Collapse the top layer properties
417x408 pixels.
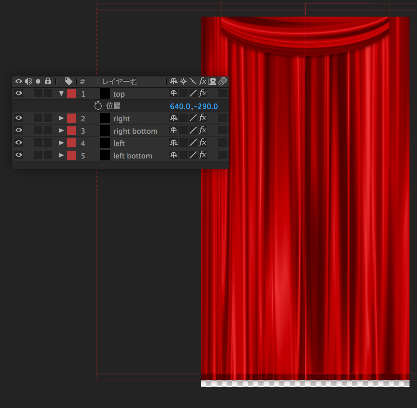pos(61,94)
